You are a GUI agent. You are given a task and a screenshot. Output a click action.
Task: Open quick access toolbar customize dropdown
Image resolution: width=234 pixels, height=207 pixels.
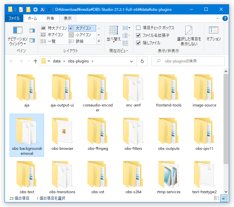point(49,10)
